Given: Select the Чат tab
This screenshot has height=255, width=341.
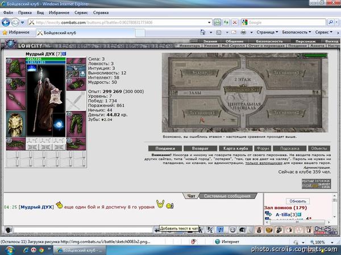Looking at the screenshot, I should 191,196.
